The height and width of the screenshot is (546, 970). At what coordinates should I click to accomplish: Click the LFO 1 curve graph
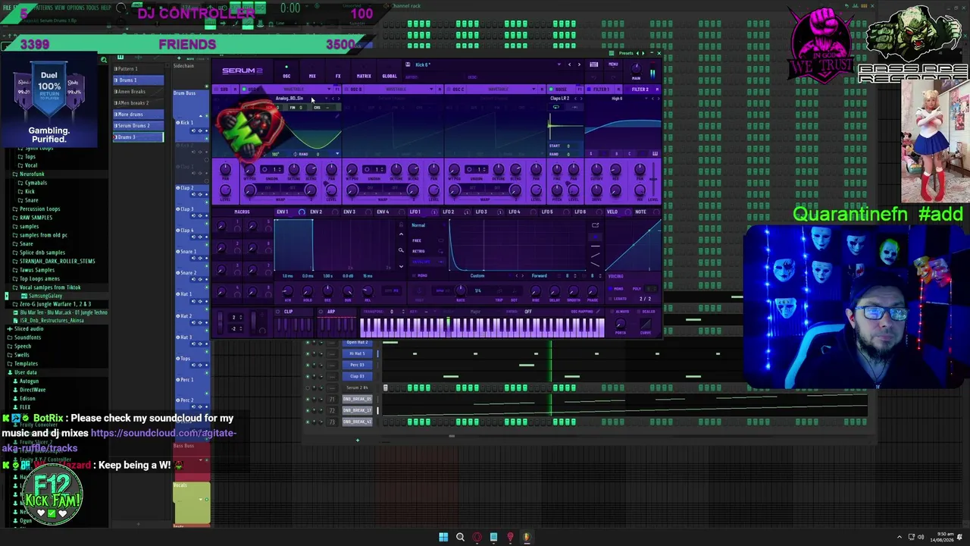(518, 245)
